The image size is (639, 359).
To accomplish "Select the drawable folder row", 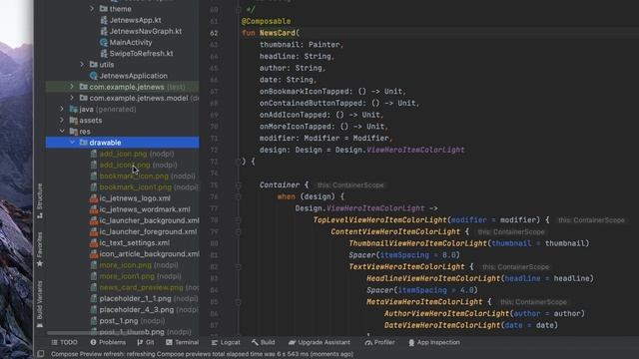I will click(x=122, y=143).
